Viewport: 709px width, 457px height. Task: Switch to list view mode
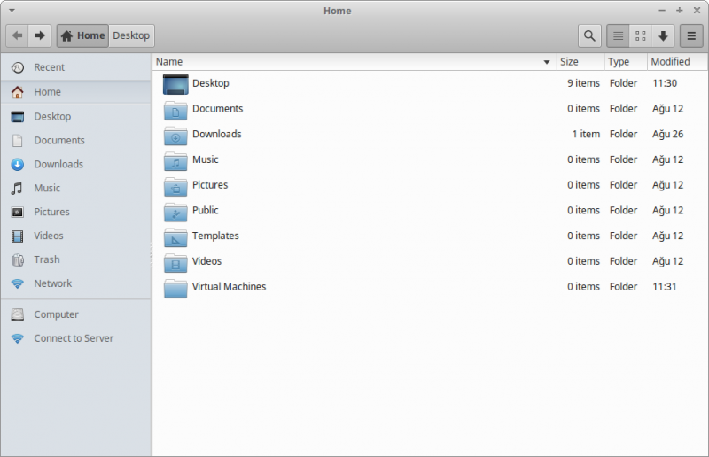tap(618, 35)
